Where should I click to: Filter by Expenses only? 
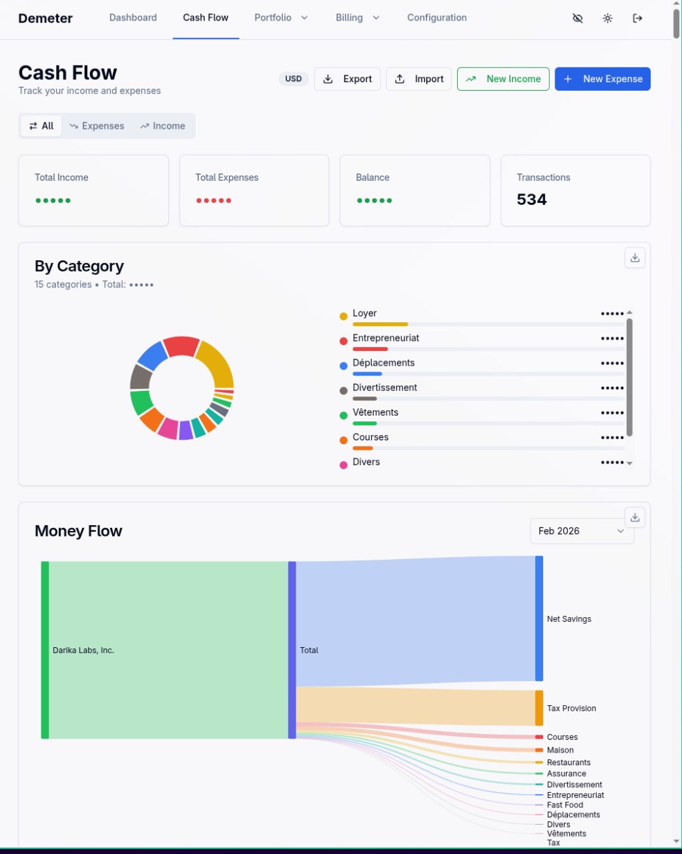(97, 126)
